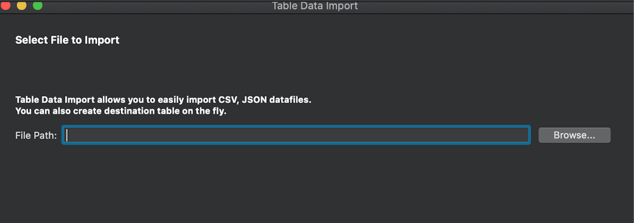This screenshot has width=634, height=223.
Task: Click the word "datafiles" in the description
Action: [x=290, y=100]
